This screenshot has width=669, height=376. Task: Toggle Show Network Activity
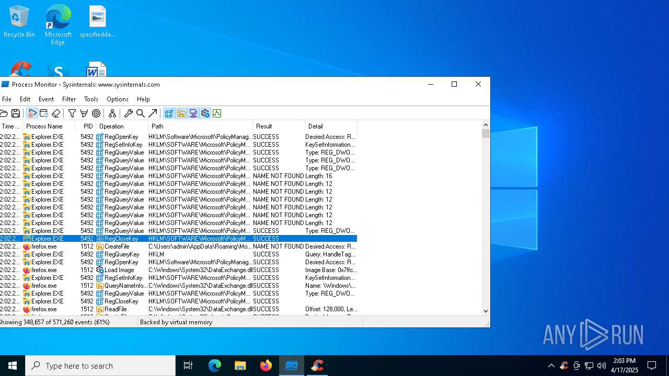pyautogui.click(x=193, y=113)
